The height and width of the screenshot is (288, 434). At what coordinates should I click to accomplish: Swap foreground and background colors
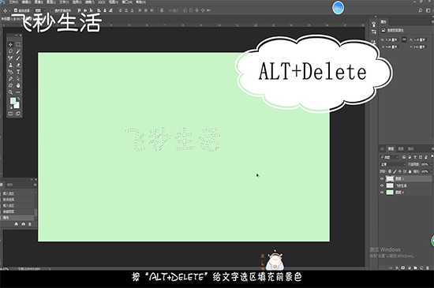tap(18, 99)
